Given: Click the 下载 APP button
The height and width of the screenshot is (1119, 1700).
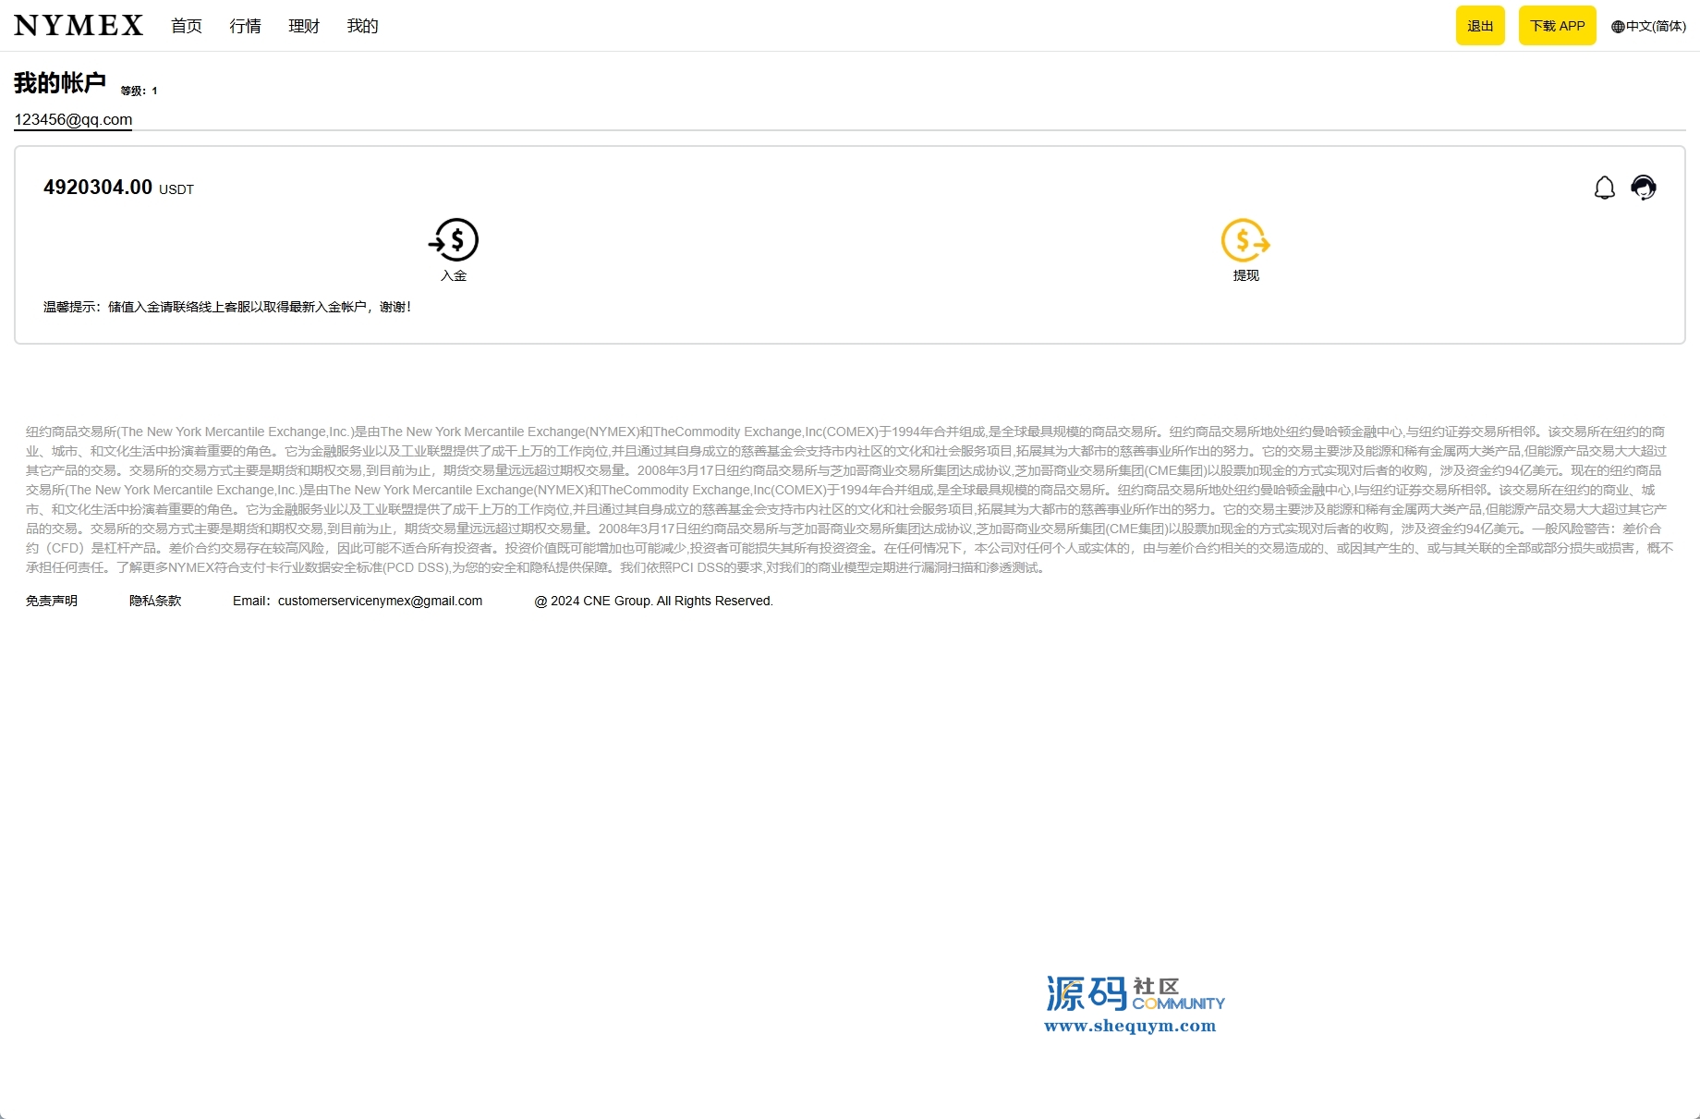Looking at the screenshot, I should (x=1557, y=26).
